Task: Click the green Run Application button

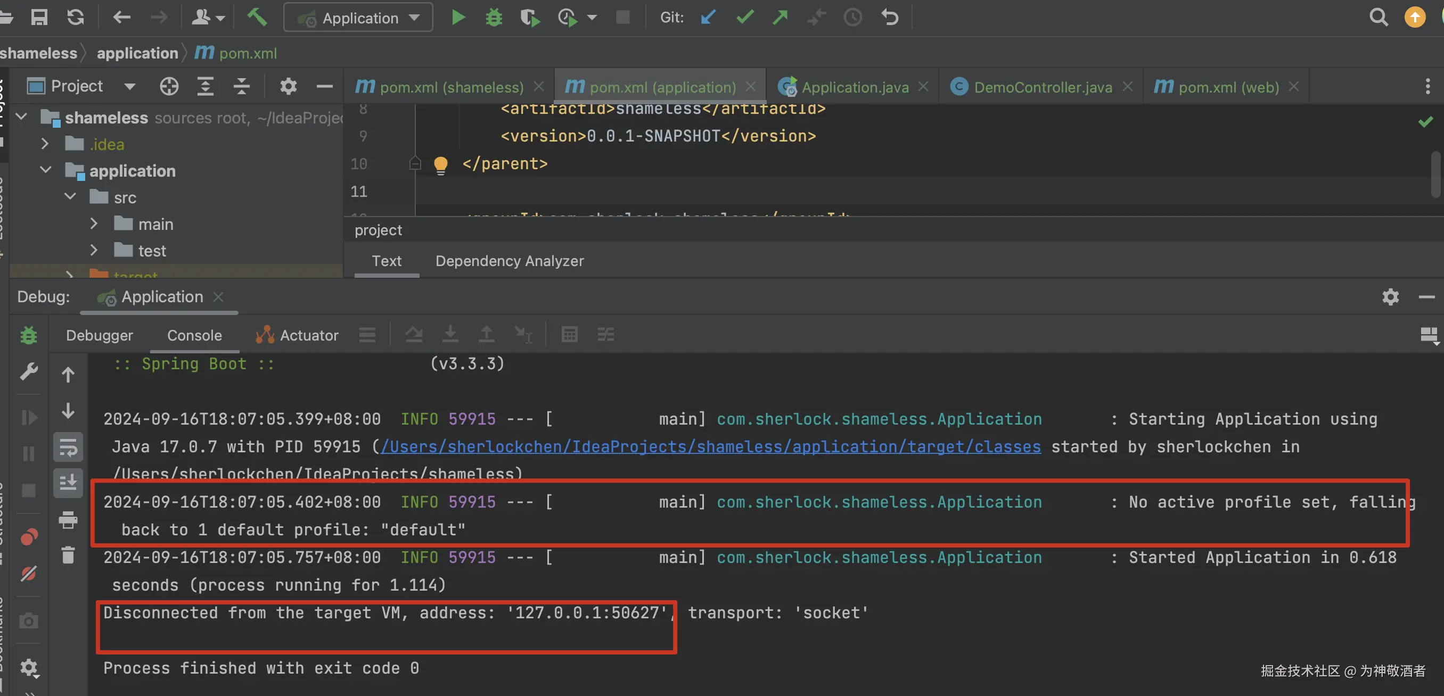Action: point(458,18)
